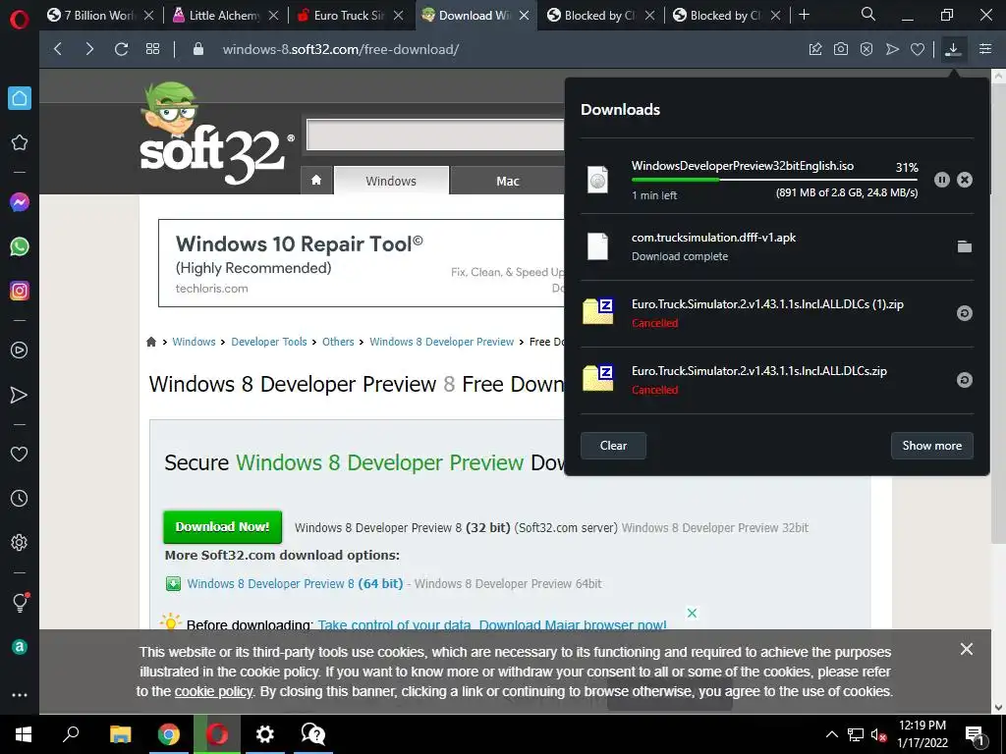Open the cookie policy link
The height and width of the screenshot is (754, 1006).
coord(213,692)
